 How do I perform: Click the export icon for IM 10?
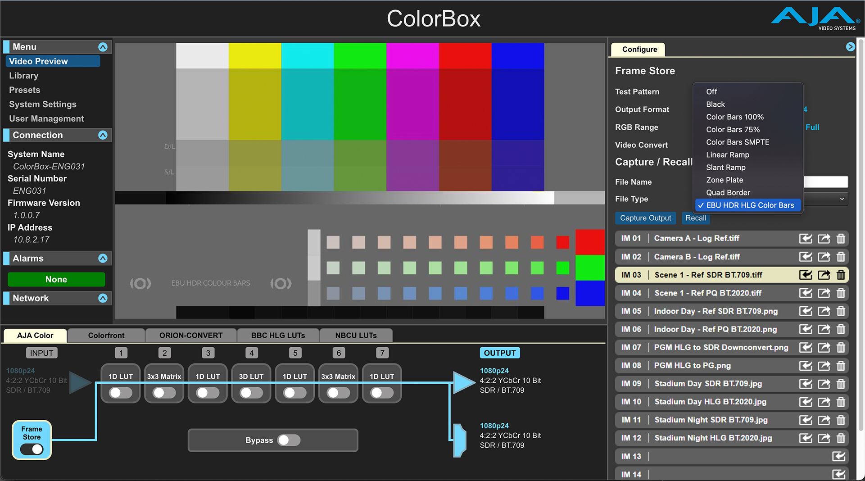coord(824,402)
